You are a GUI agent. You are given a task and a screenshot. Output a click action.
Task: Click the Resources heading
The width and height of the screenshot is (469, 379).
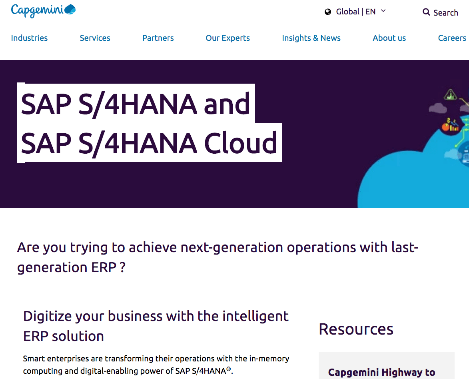(x=356, y=329)
